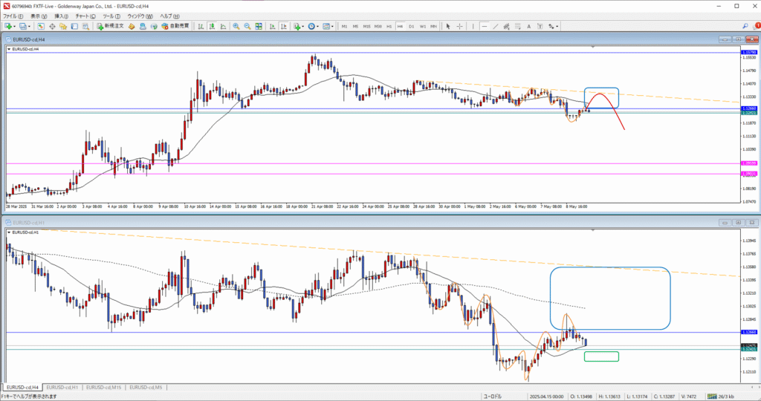Click the EURUSD-cd,H1 window title bar
Viewport: 761px width, 401px height.
point(380,223)
